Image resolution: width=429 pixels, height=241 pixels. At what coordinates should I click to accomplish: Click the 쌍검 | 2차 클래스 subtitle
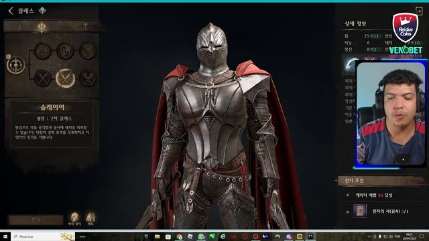tap(54, 118)
